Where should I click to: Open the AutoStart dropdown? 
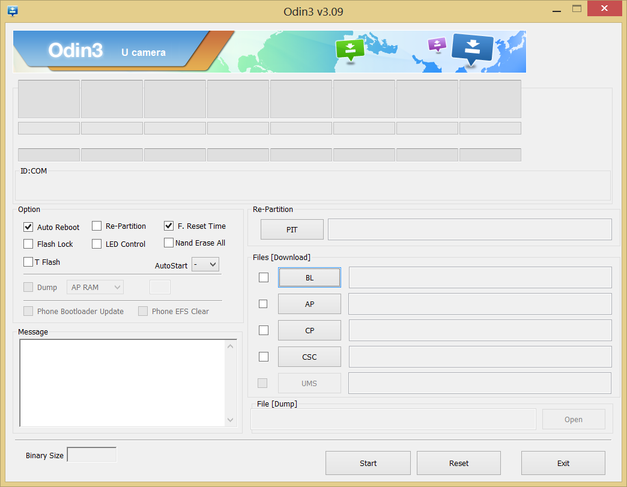pos(205,264)
